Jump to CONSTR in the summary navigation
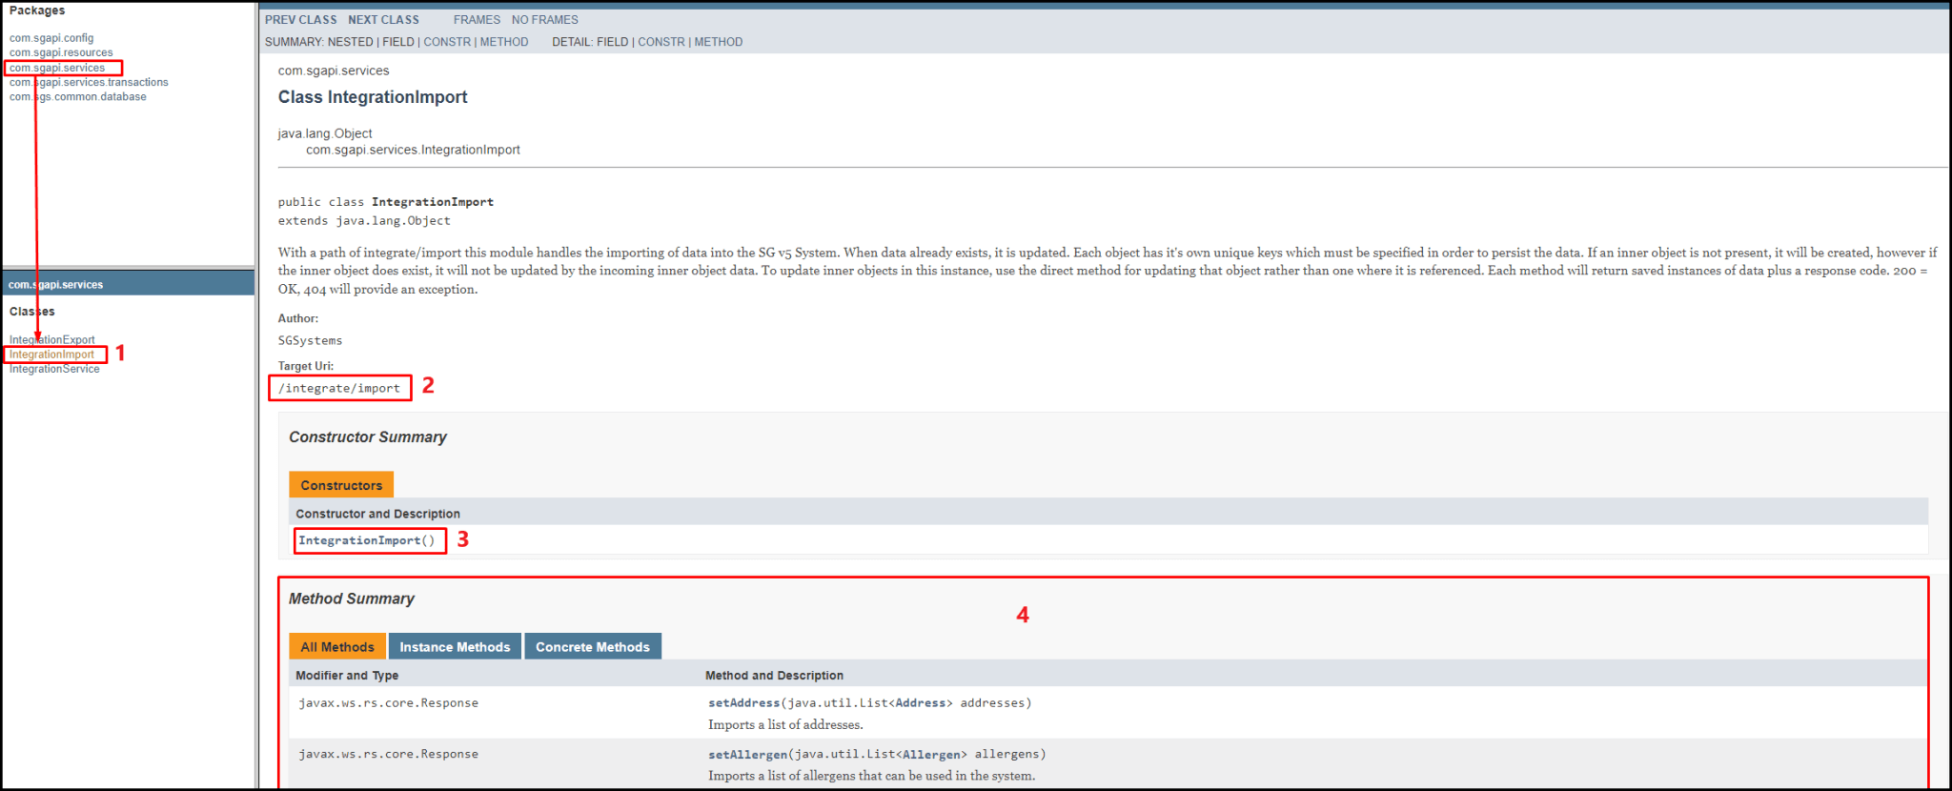This screenshot has height=791, width=1952. pyautogui.click(x=447, y=42)
